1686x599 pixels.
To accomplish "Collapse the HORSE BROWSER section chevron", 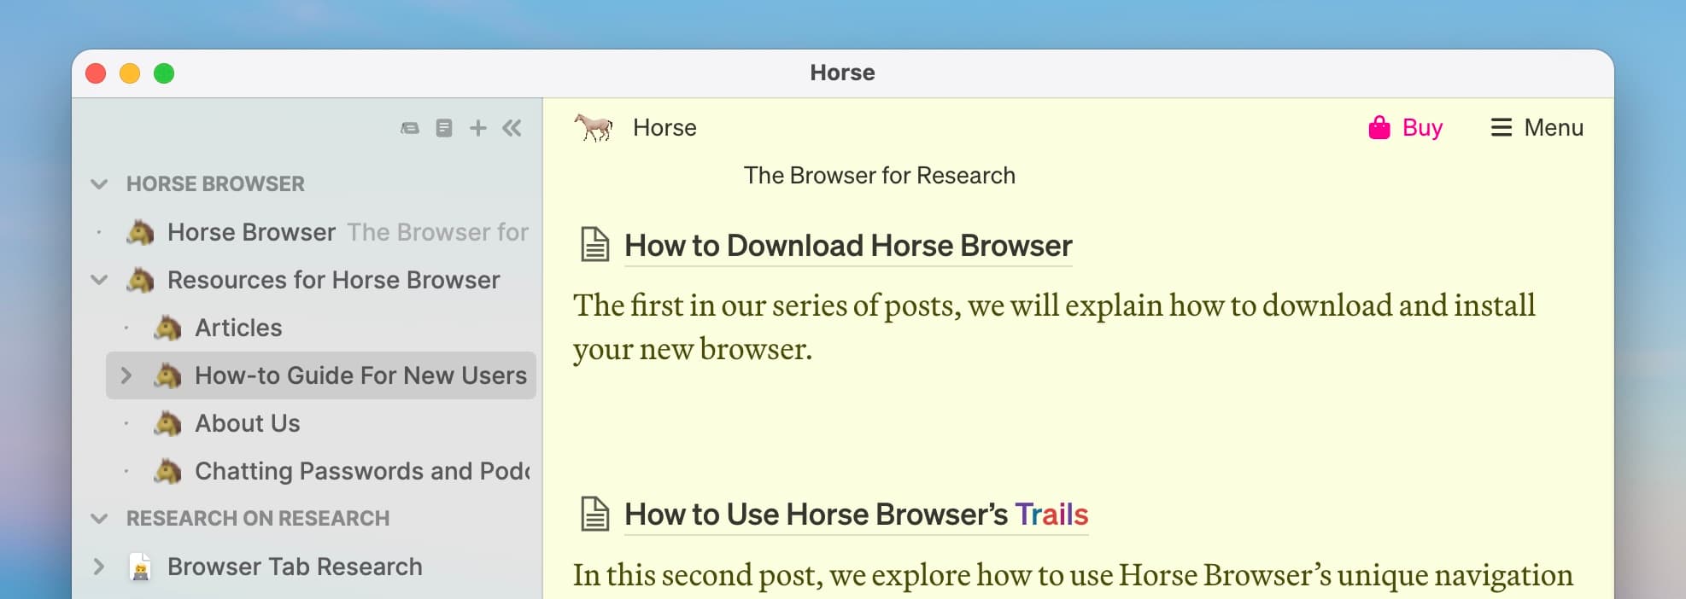I will pyautogui.click(x=99, y=184).
